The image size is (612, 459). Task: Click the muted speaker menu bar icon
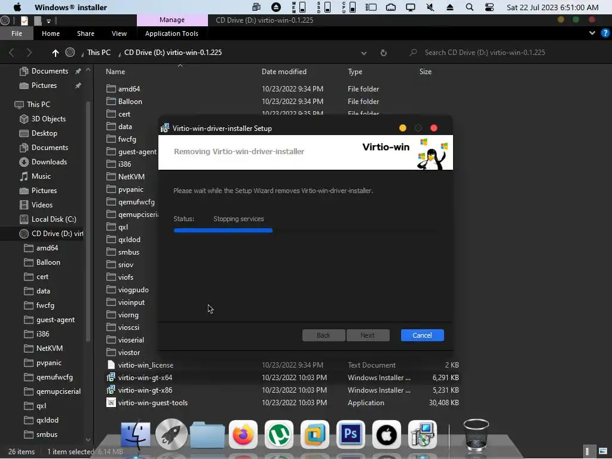pos(430,7)
